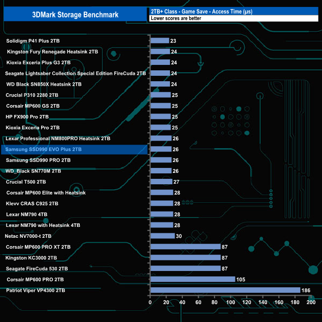The height and width of the screenshot is (322, 322).
Task: Click the Netac NV7000-t bar
Action: tap(162, 236)
